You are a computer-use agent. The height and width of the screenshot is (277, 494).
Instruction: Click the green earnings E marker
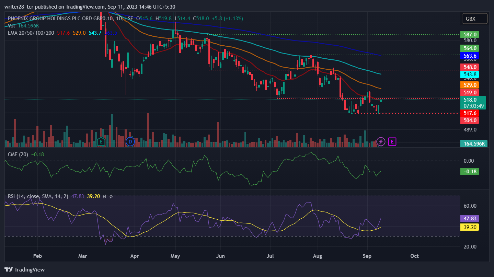click(101, 141)
